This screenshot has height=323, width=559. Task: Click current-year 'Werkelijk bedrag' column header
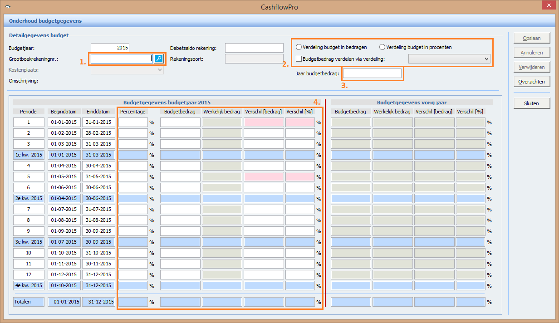222,112
